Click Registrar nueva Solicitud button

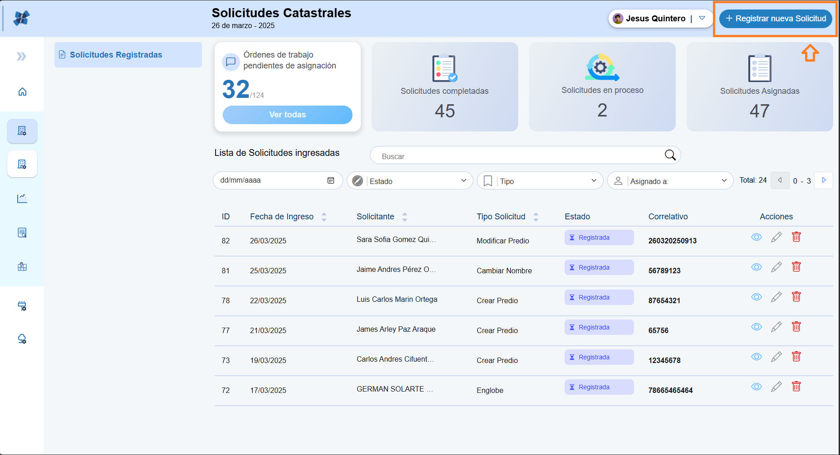click(x=776, y=19)
